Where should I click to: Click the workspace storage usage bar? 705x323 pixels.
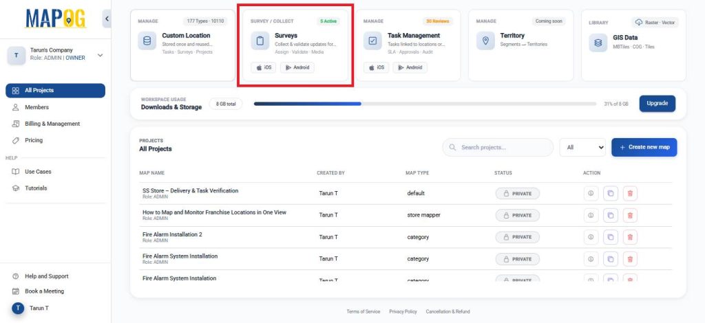(425, 104)
